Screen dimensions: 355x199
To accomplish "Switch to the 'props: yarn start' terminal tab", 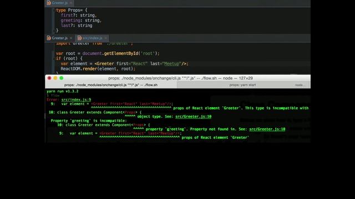I will pos(242,85).
